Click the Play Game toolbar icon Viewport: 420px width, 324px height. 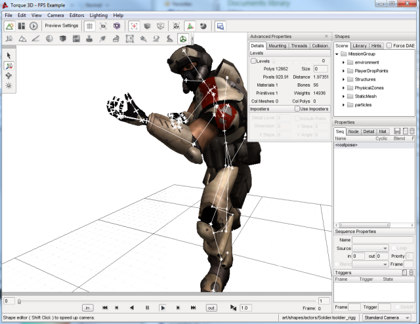click(x=33, y=26)
